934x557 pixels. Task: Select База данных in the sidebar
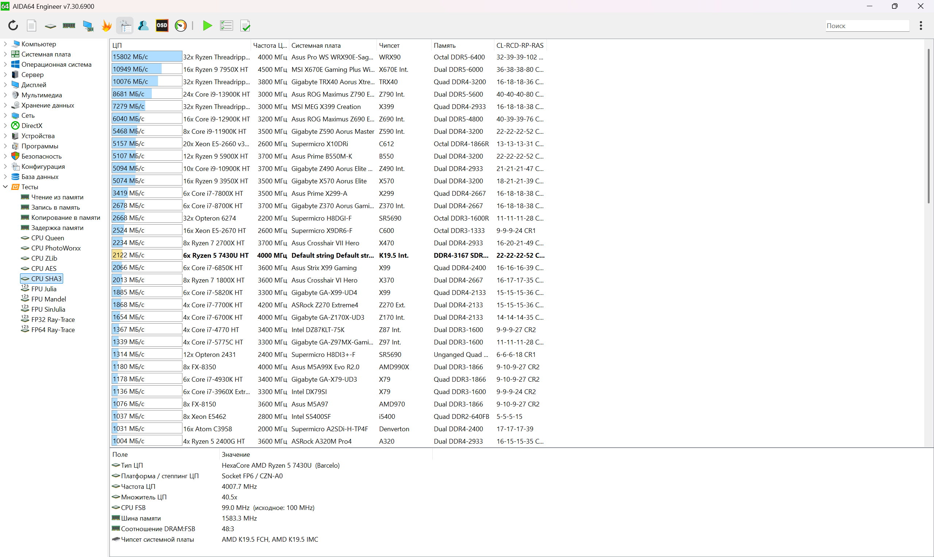(x=40, y=176)
